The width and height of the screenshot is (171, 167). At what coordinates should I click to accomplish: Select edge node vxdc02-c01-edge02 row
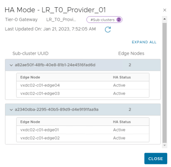83,138
